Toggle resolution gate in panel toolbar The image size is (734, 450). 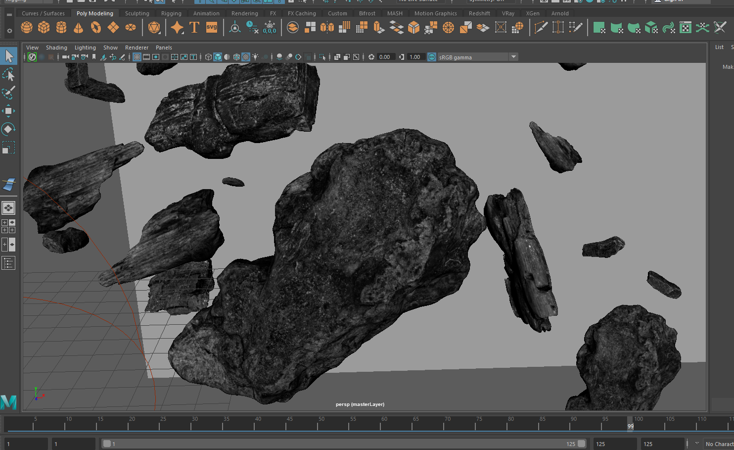pyautogui.click(x=156, y=57)
